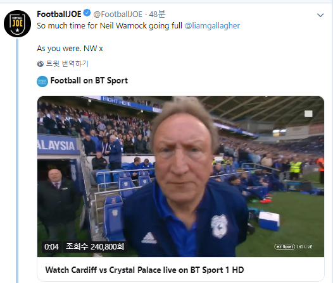
Task: Open Watch Cardiff vs Crystal Palace card link
Action: (144, 270)
